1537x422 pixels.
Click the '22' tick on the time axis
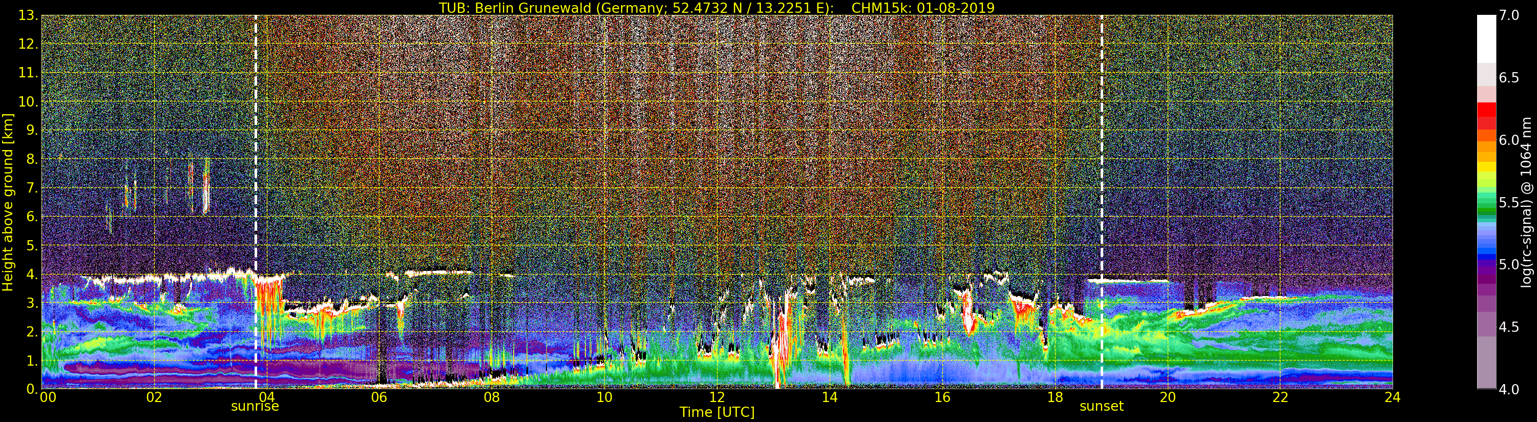coord(1280,397)
